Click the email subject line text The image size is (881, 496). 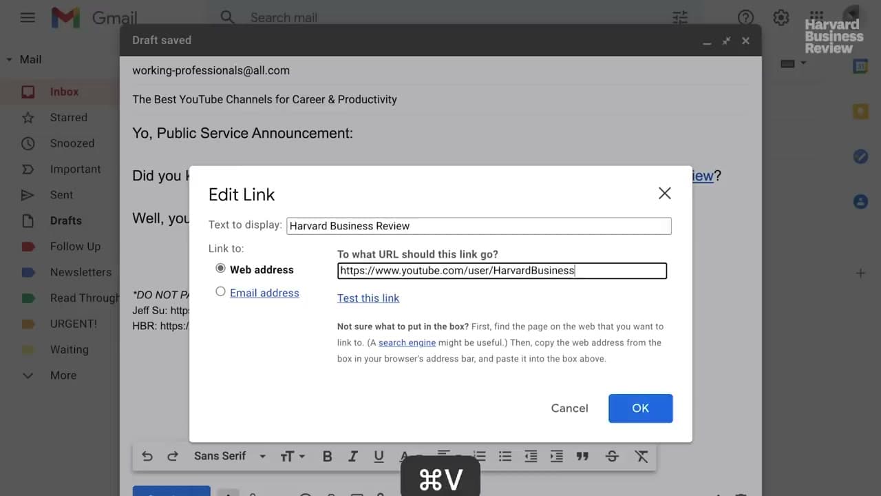(x=265, y=99)
